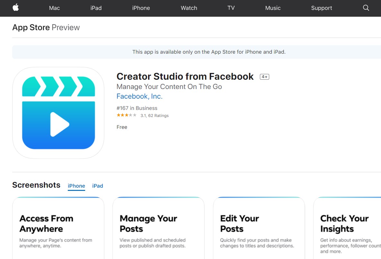Switch to the iPad screenshots tab
381x259 pixels.
coord(98,186)
